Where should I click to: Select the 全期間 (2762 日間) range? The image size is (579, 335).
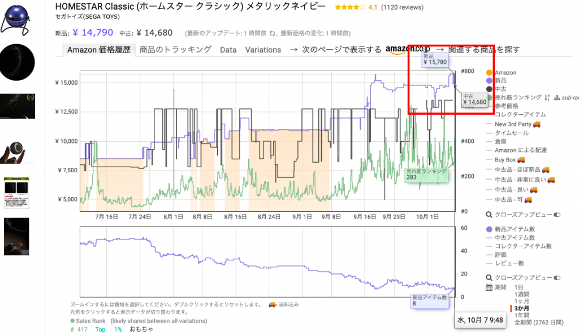(539, 322)
